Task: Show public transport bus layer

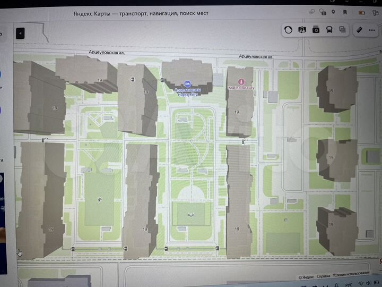Action: pyautogui.click(x=329, y=30)
